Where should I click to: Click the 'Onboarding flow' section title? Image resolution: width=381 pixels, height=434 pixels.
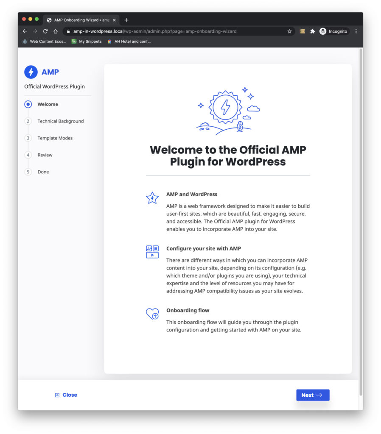[x=188, y=311]
